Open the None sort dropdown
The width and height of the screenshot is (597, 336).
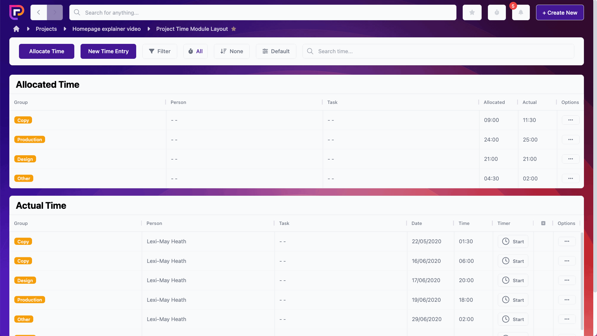click(232, 51)
